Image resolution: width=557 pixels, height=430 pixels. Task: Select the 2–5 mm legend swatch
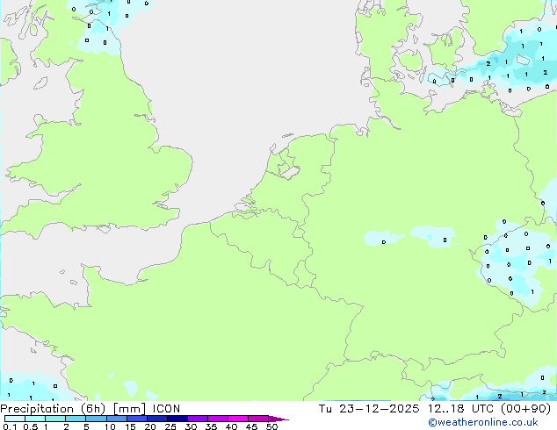pyautogui.click(x=76, y=419)
